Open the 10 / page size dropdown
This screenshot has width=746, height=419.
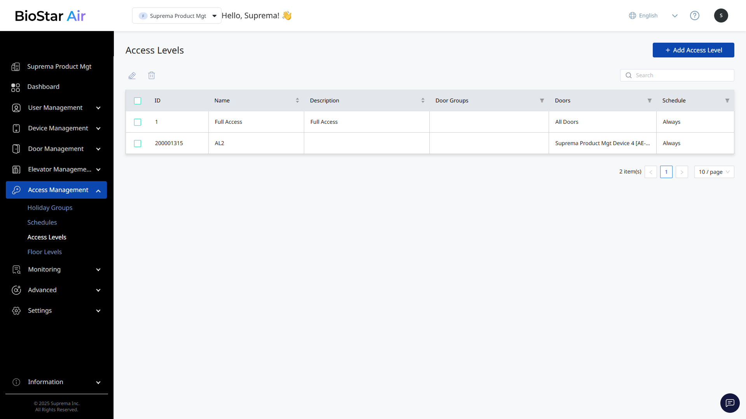[x=714, y=172]
